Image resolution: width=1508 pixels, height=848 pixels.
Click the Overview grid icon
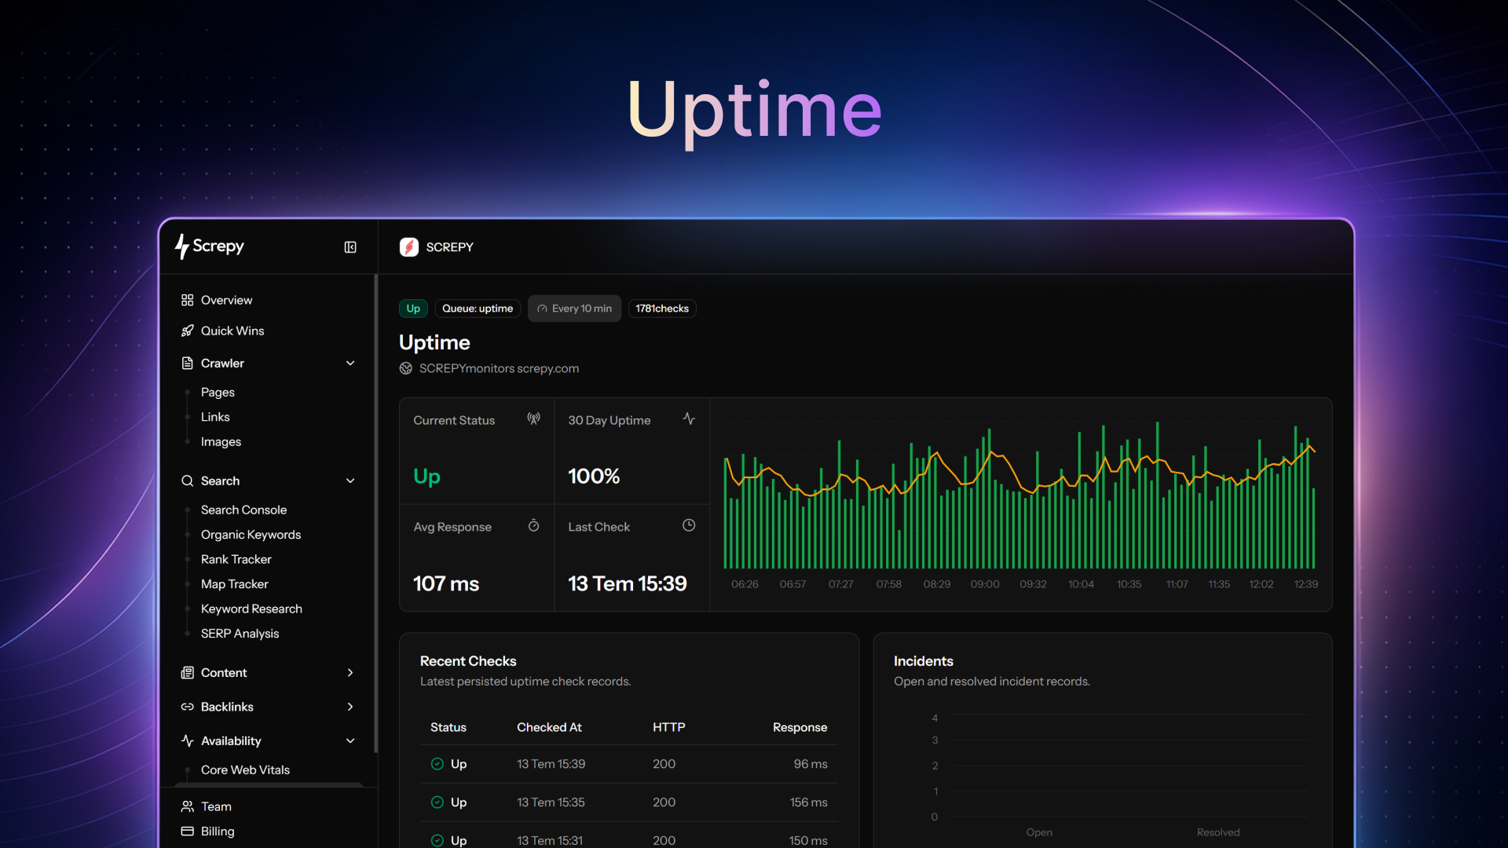click(x=187, y=300)
